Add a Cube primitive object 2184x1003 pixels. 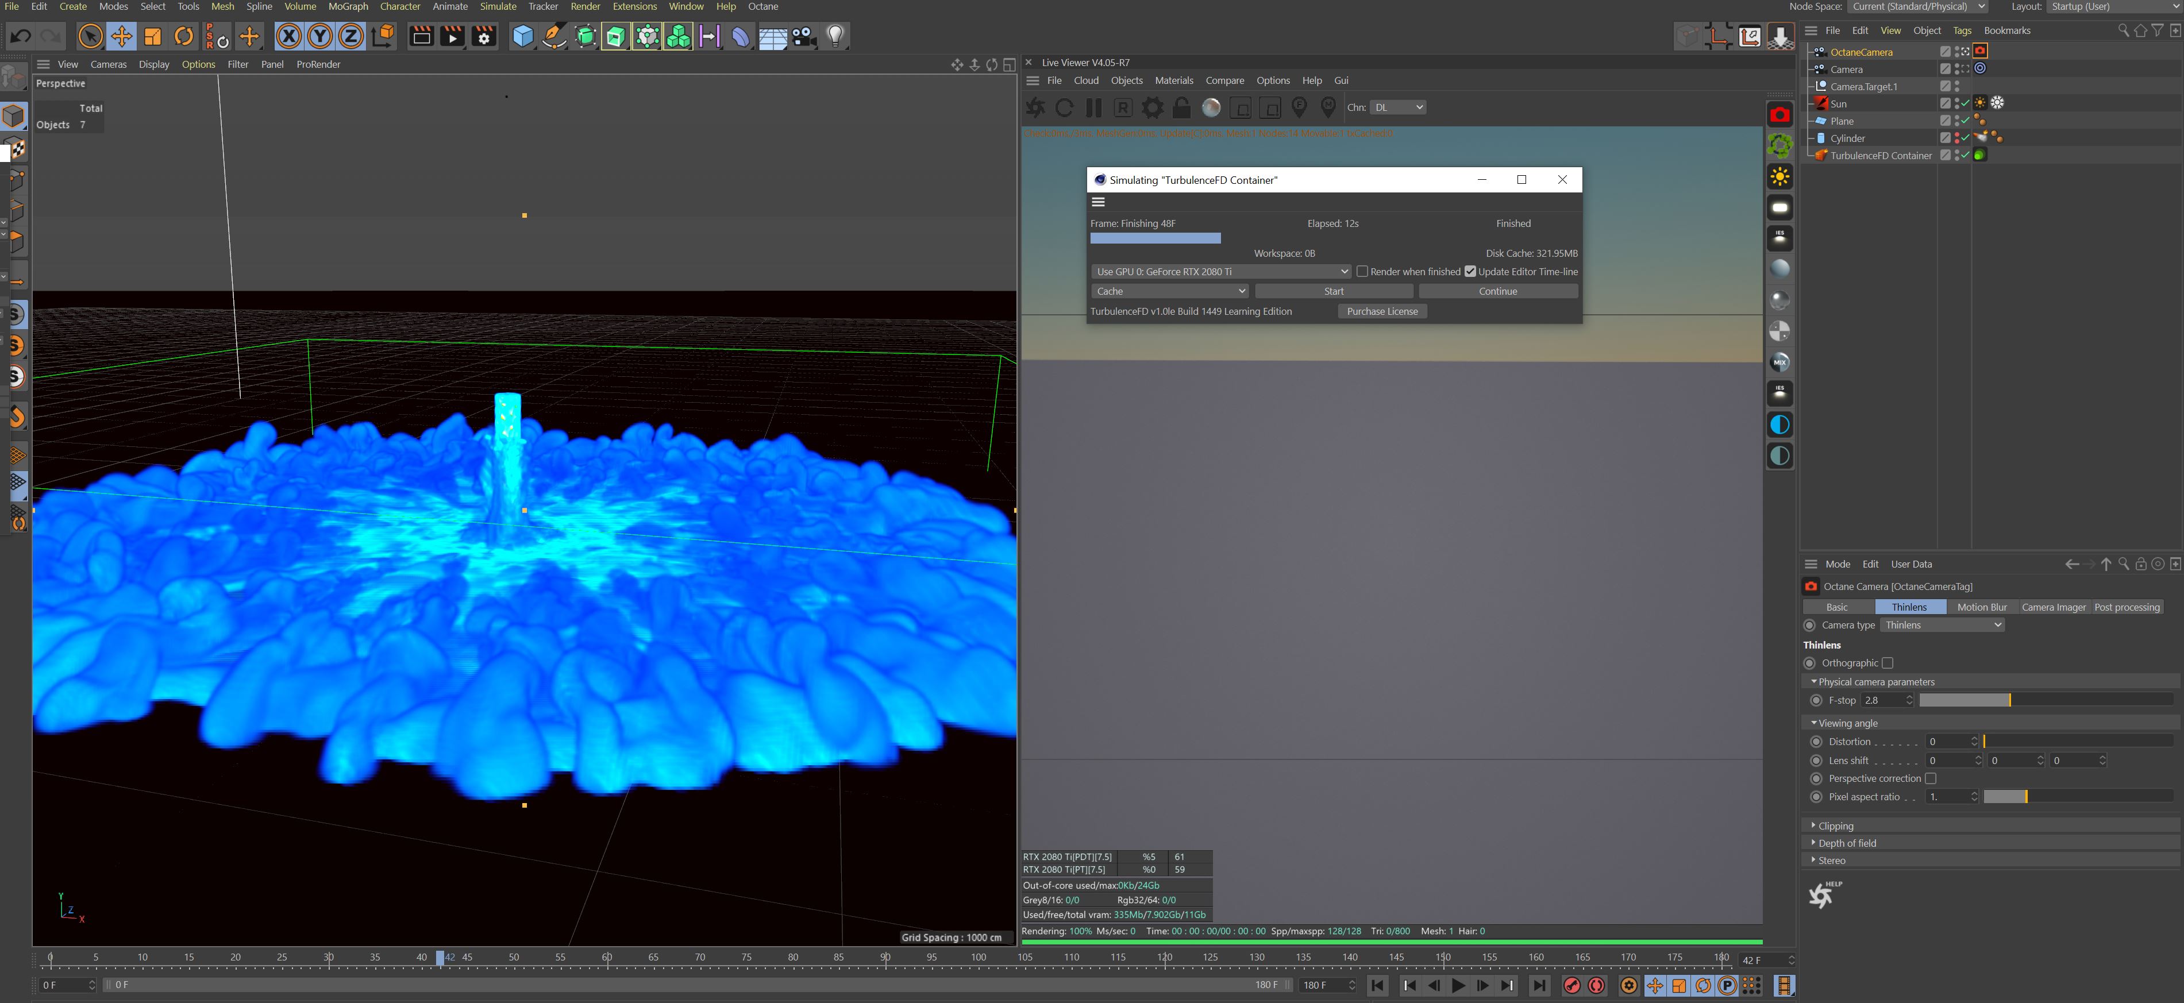click(523, 36)
